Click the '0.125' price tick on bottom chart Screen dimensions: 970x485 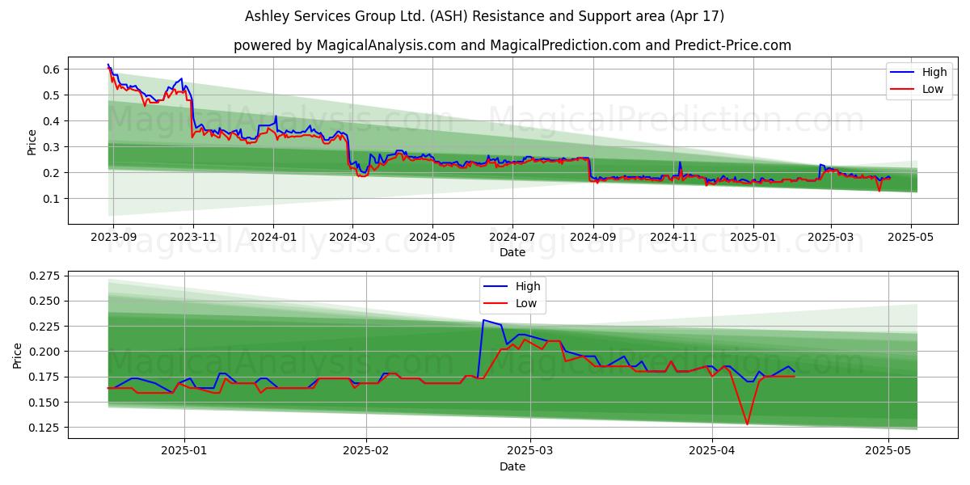tap(44, 428)
